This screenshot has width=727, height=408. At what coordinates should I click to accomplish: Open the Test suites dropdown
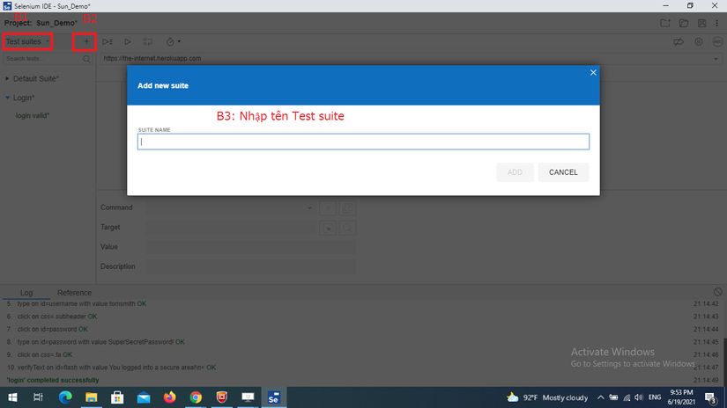tap(27, 41)
